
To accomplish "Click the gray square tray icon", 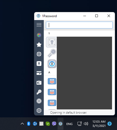I will (x=41, y=124).
